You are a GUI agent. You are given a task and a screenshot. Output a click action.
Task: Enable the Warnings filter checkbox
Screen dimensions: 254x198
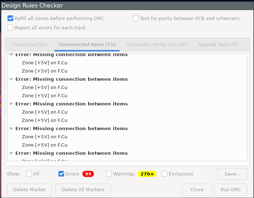tap(109, 174)
